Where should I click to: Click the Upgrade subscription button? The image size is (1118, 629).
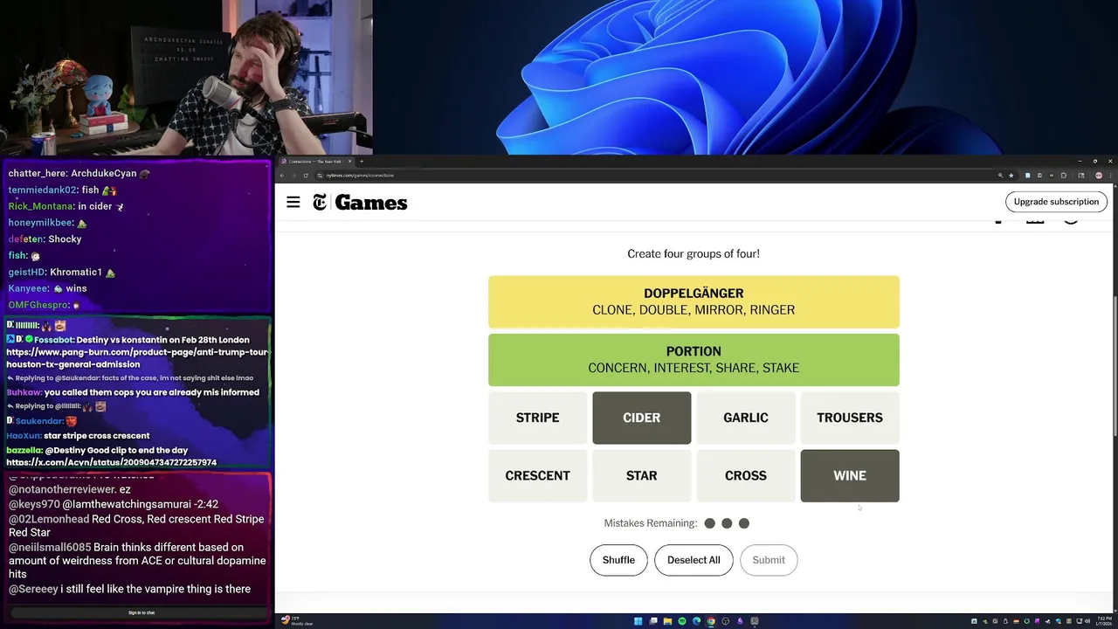click(x=1056, y=202)
